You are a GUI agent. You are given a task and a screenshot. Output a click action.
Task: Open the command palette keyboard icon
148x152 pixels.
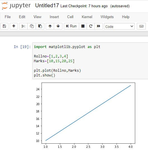(x=141, y=26)
